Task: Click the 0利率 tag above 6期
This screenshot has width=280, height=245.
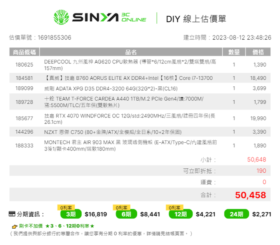Action: coord(122,208)
